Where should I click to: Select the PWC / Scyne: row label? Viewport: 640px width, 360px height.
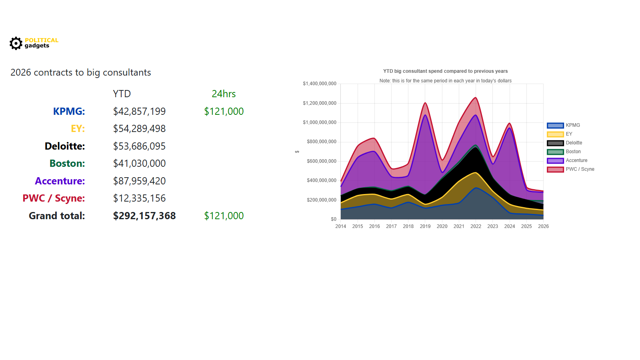tap(54, 198)
